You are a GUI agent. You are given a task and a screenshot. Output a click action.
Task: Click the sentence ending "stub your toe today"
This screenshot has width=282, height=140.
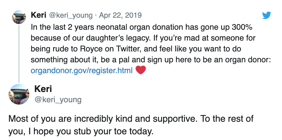coord(81,132)
